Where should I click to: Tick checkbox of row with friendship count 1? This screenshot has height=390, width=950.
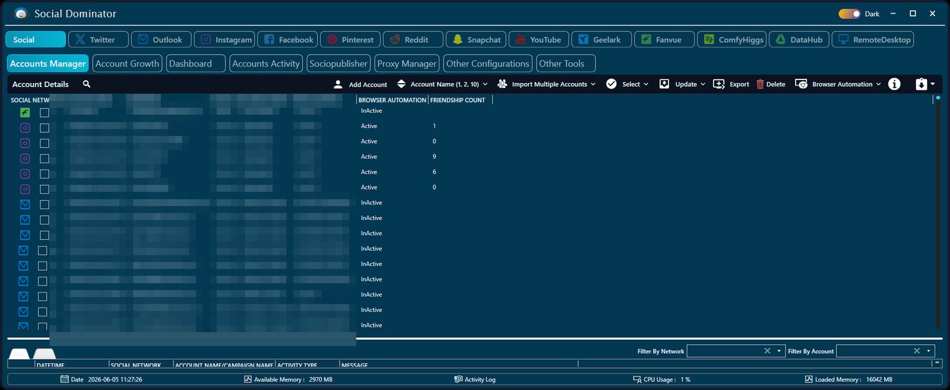click(45, 127)
